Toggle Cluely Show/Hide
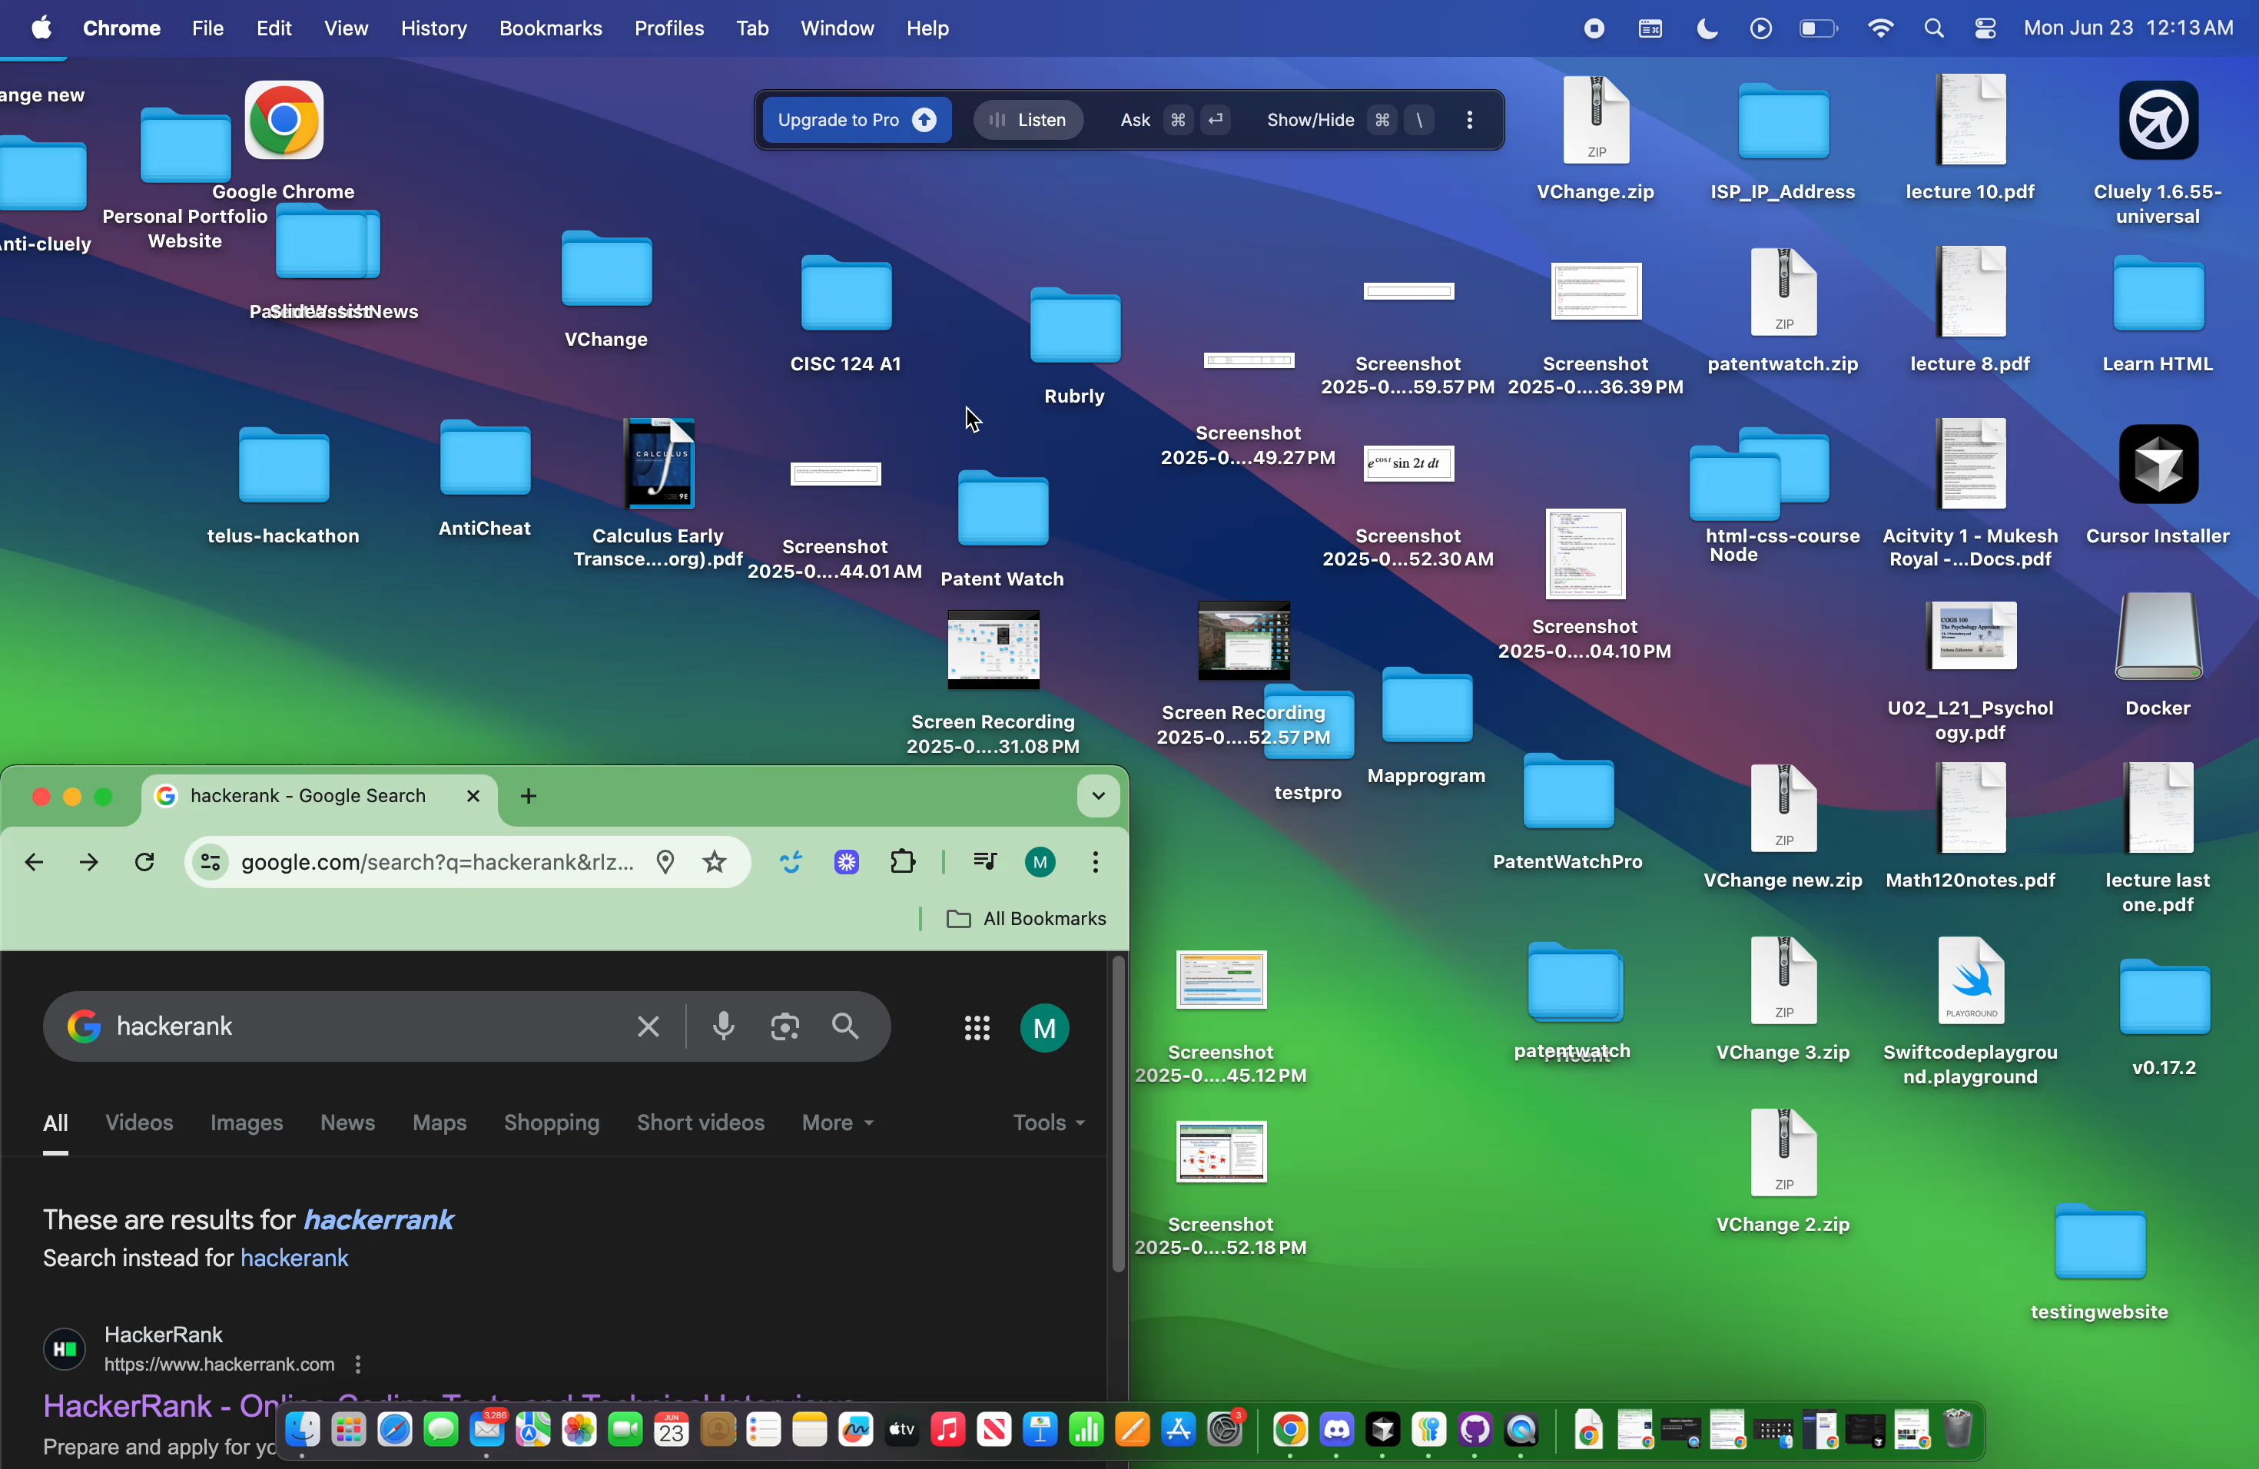This screenshot has width=2259, height=1469. (1350, 120)
